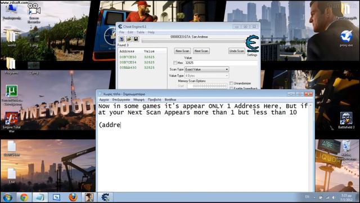
Task: Switch to Cheat Engine taskbar button
Action: click(x=105, y=197)
